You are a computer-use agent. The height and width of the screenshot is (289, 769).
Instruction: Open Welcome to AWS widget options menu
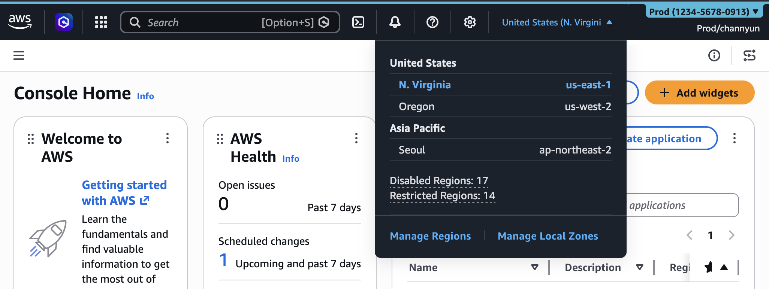[x=168, y=138]
